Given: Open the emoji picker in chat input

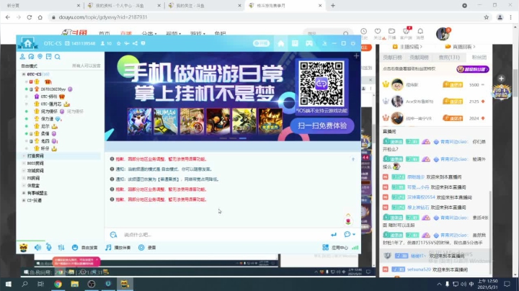Looking at the screenshot, I should 114,235.
